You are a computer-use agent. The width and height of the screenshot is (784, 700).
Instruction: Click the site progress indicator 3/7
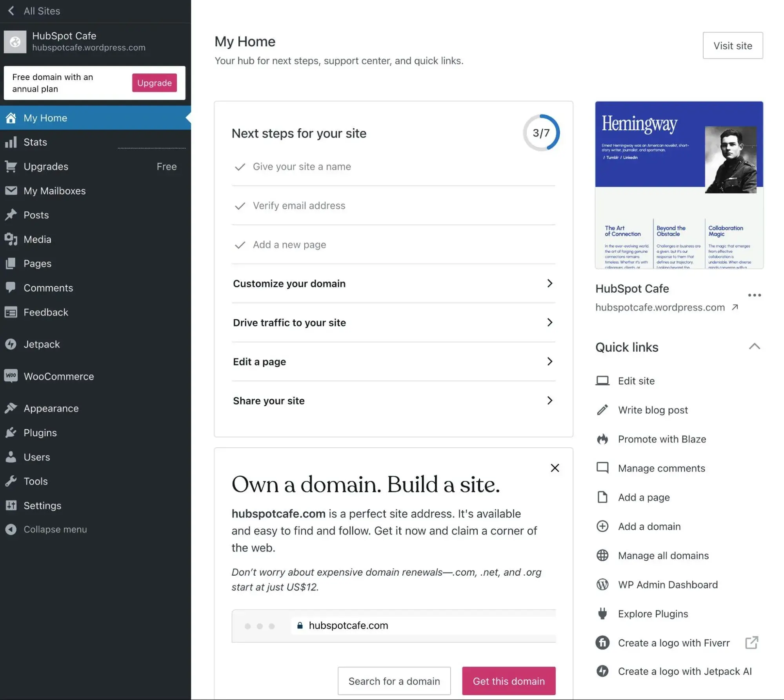coord(540,133)
